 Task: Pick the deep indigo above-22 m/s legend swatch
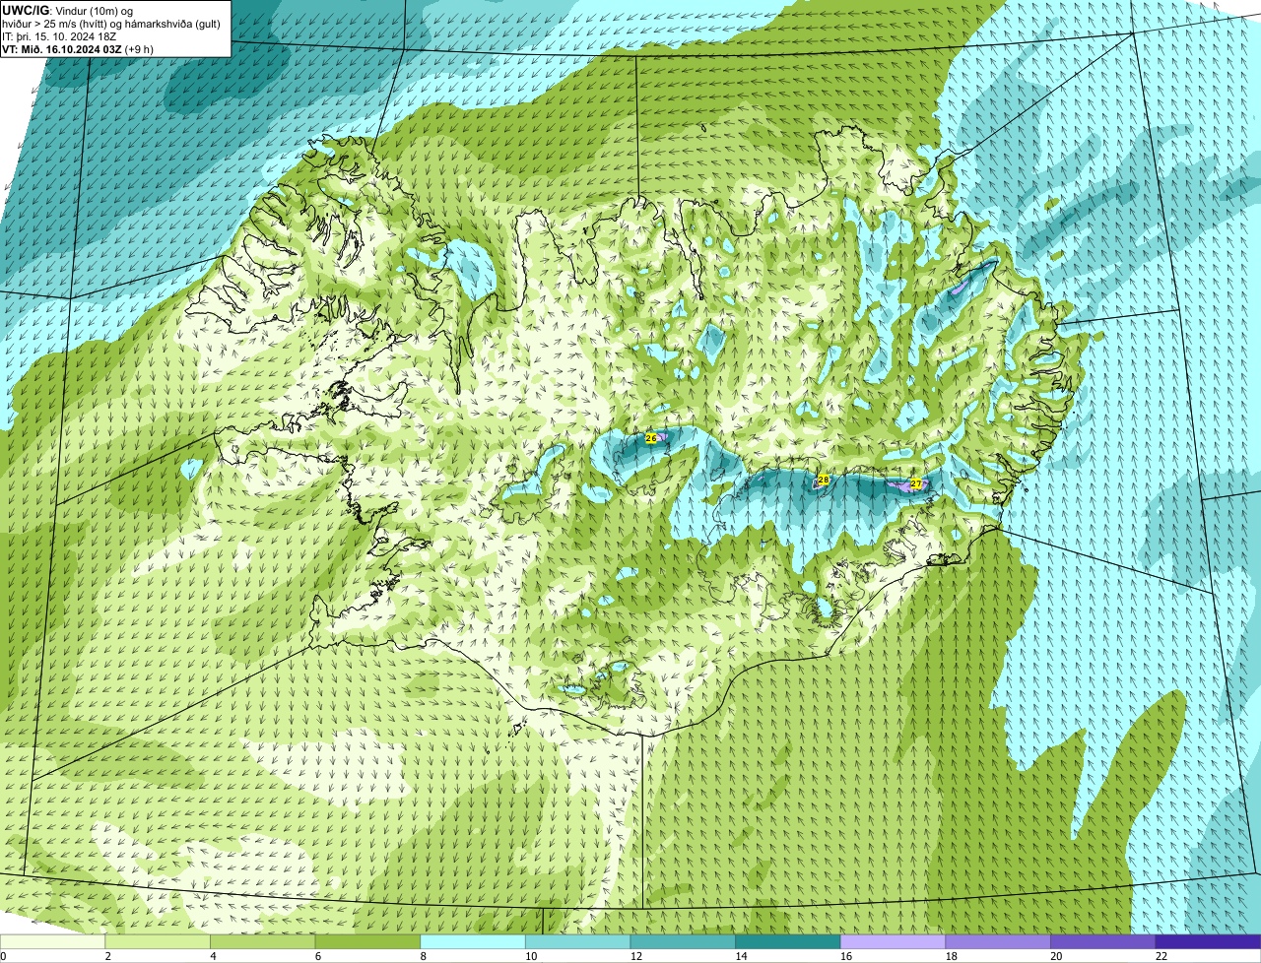click(1208, 941)
